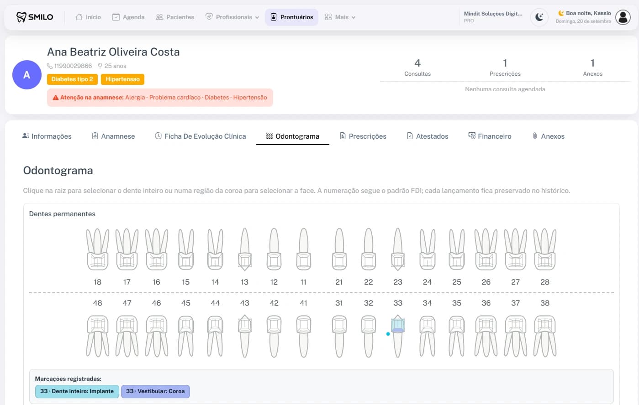Click the 33 Dente inteiro: Implante marking
Screen dimensions: 639x405
(77, 391)
